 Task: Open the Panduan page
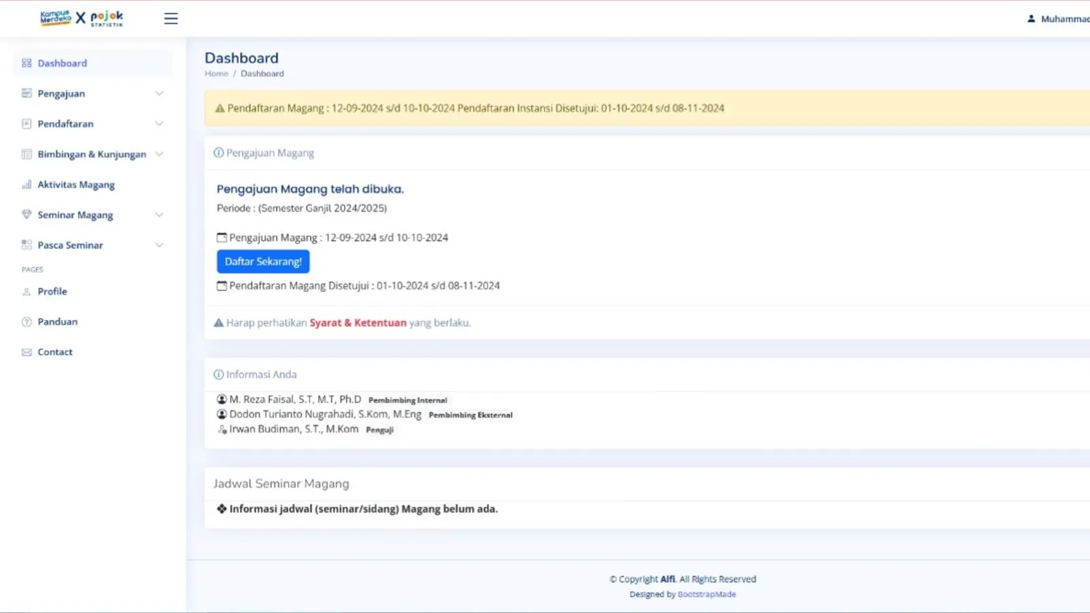coord(93,322)
